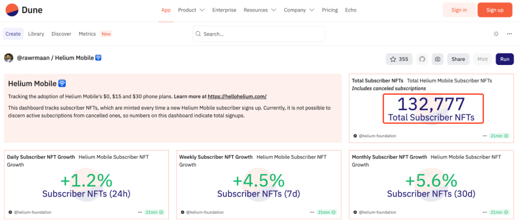This screenshot has width=519, height=224.
Task: Open the Monthly Subscriber NFT Growth title
Action: click(x=389, y=157)
